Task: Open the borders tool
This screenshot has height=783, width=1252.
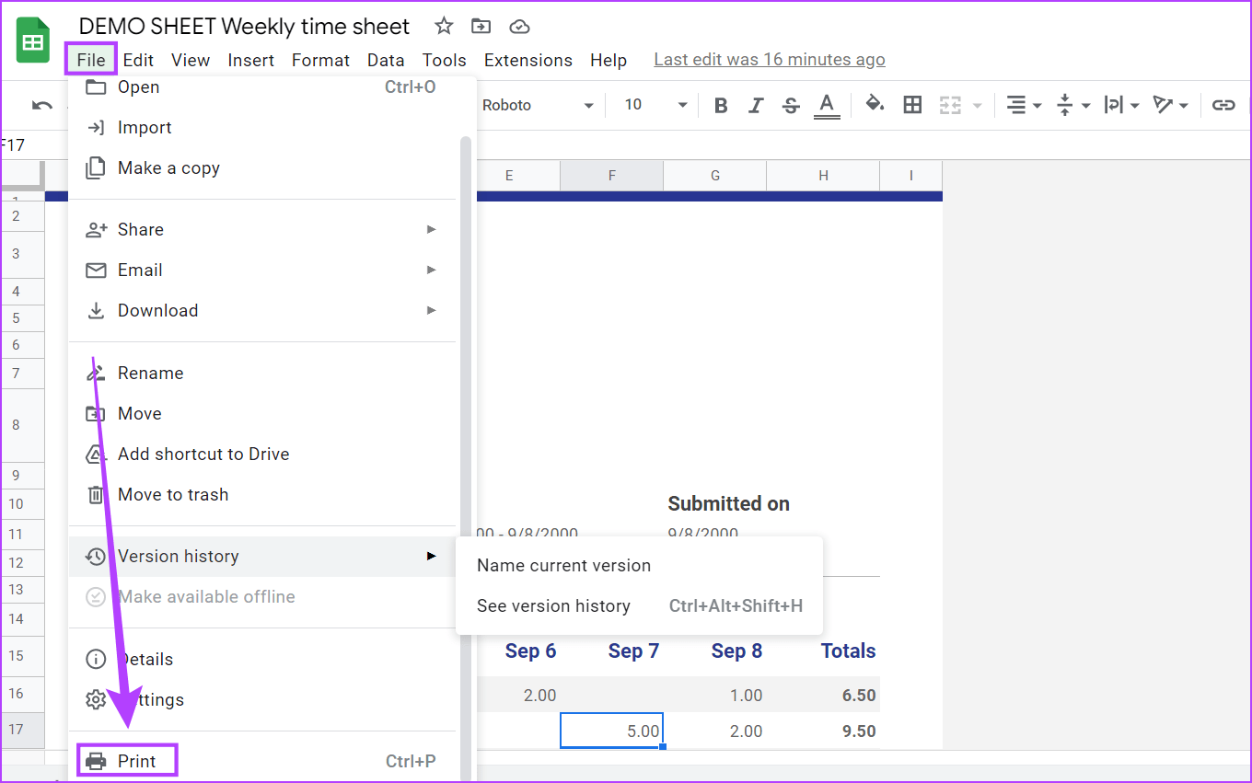Action: (912, 104)
